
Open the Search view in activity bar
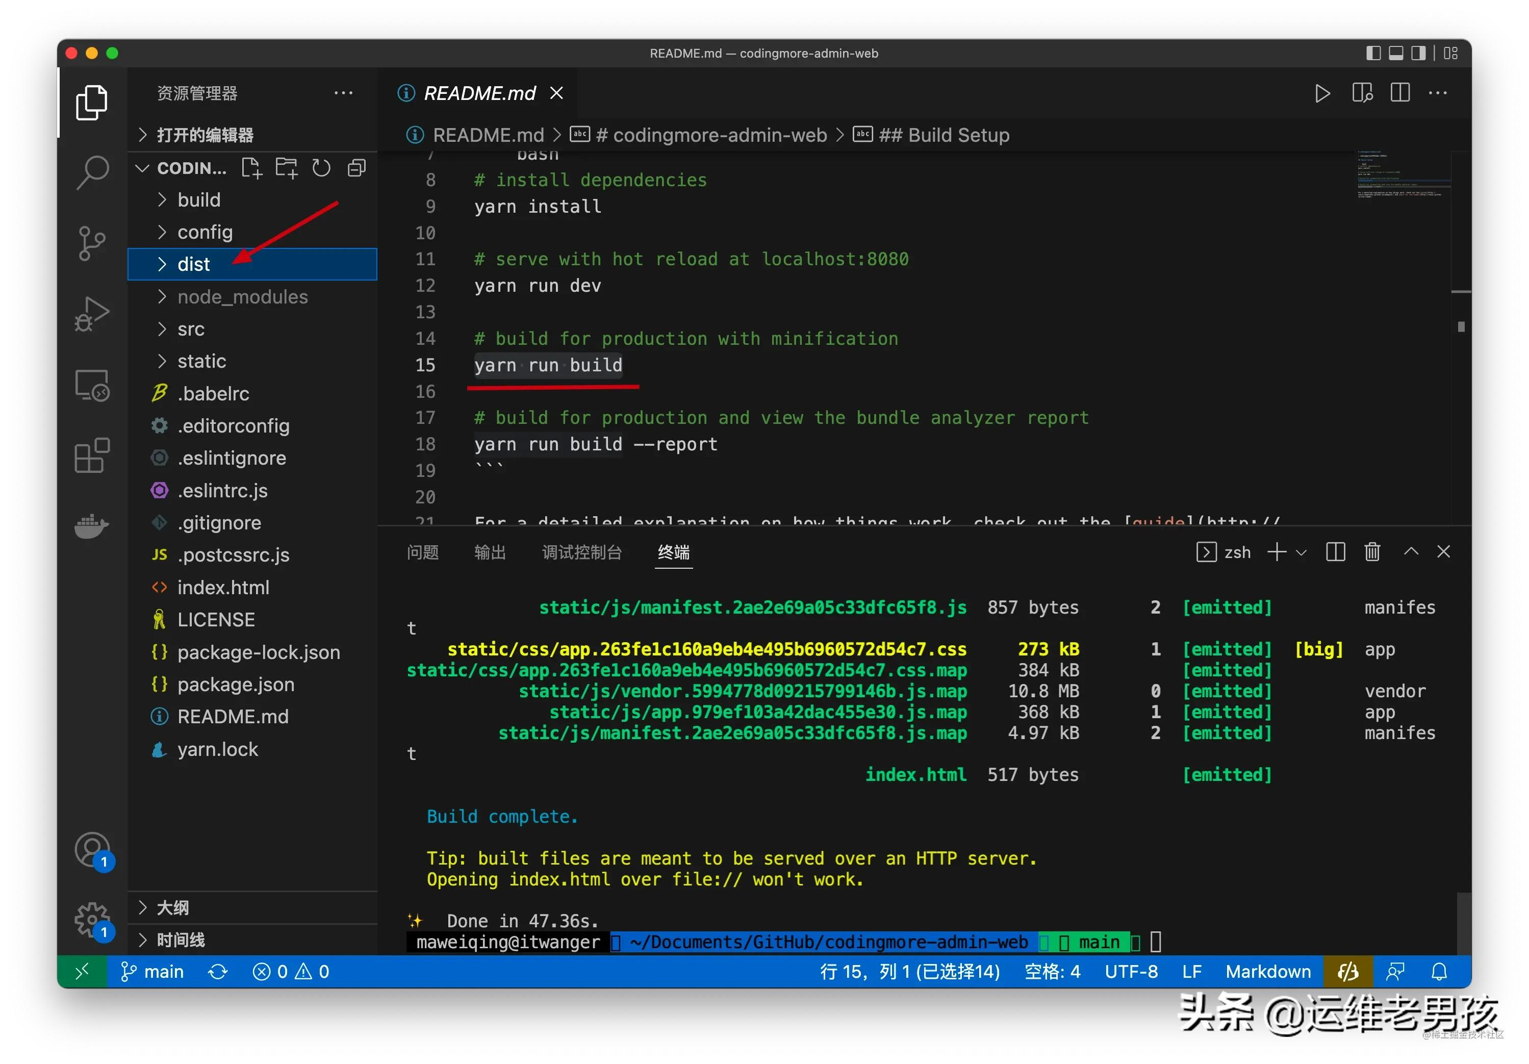[92, 172]
